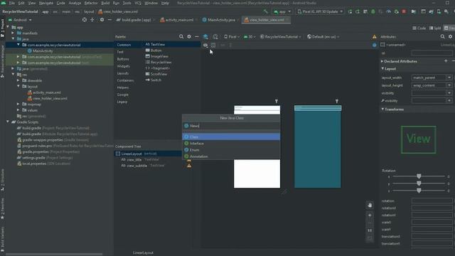Click the 1:1 zoom button on canvas
The width and height of the screenshot is (455, 256).
click(370, 230)
